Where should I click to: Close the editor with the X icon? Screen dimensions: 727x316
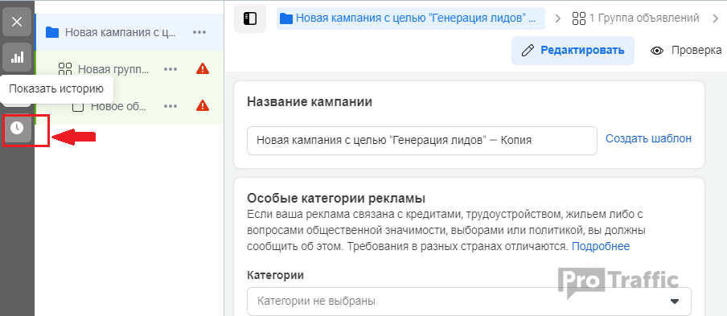[17, 22]
